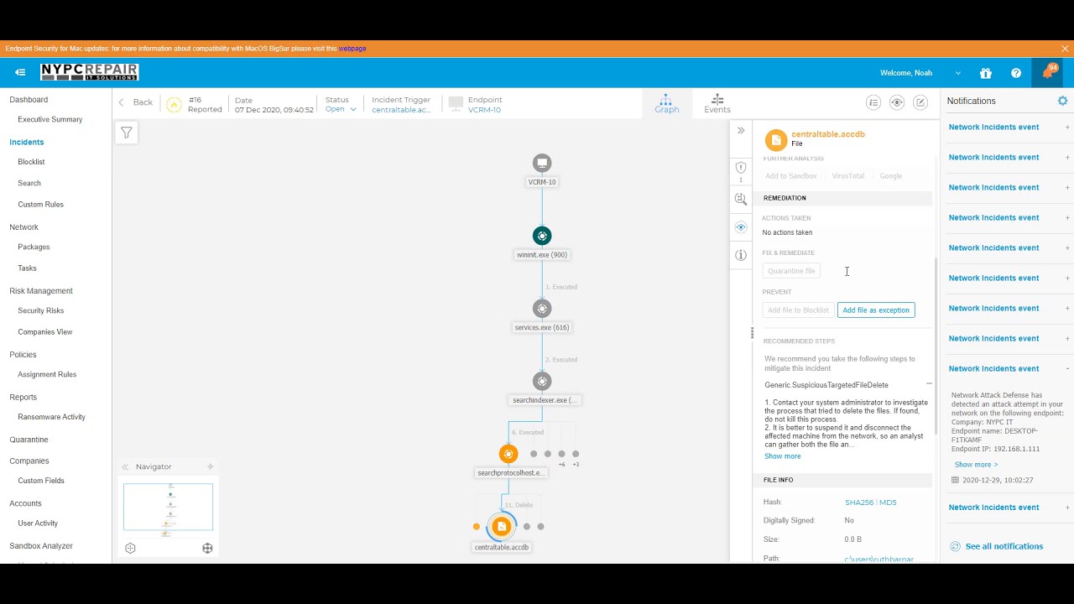The width and height of the screenshot is (1074, 604).
Task: Switch to the Events tab
Action: 717,104
